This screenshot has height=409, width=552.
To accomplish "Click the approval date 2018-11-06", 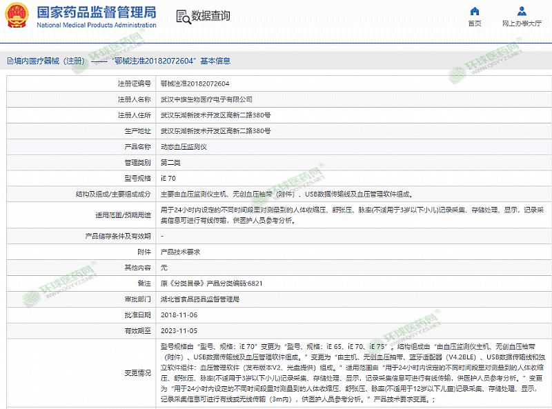I will pyautogui.click(x=177, y=314).
